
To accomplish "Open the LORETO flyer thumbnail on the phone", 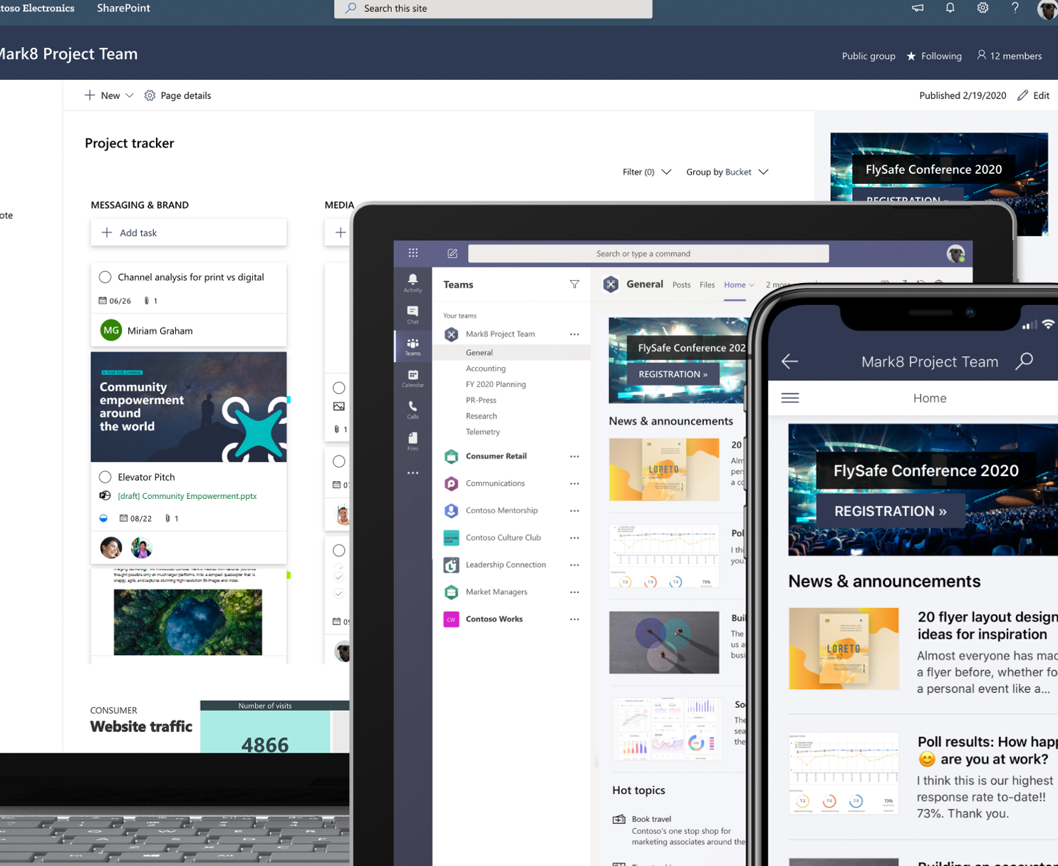I will coord(844,649).
